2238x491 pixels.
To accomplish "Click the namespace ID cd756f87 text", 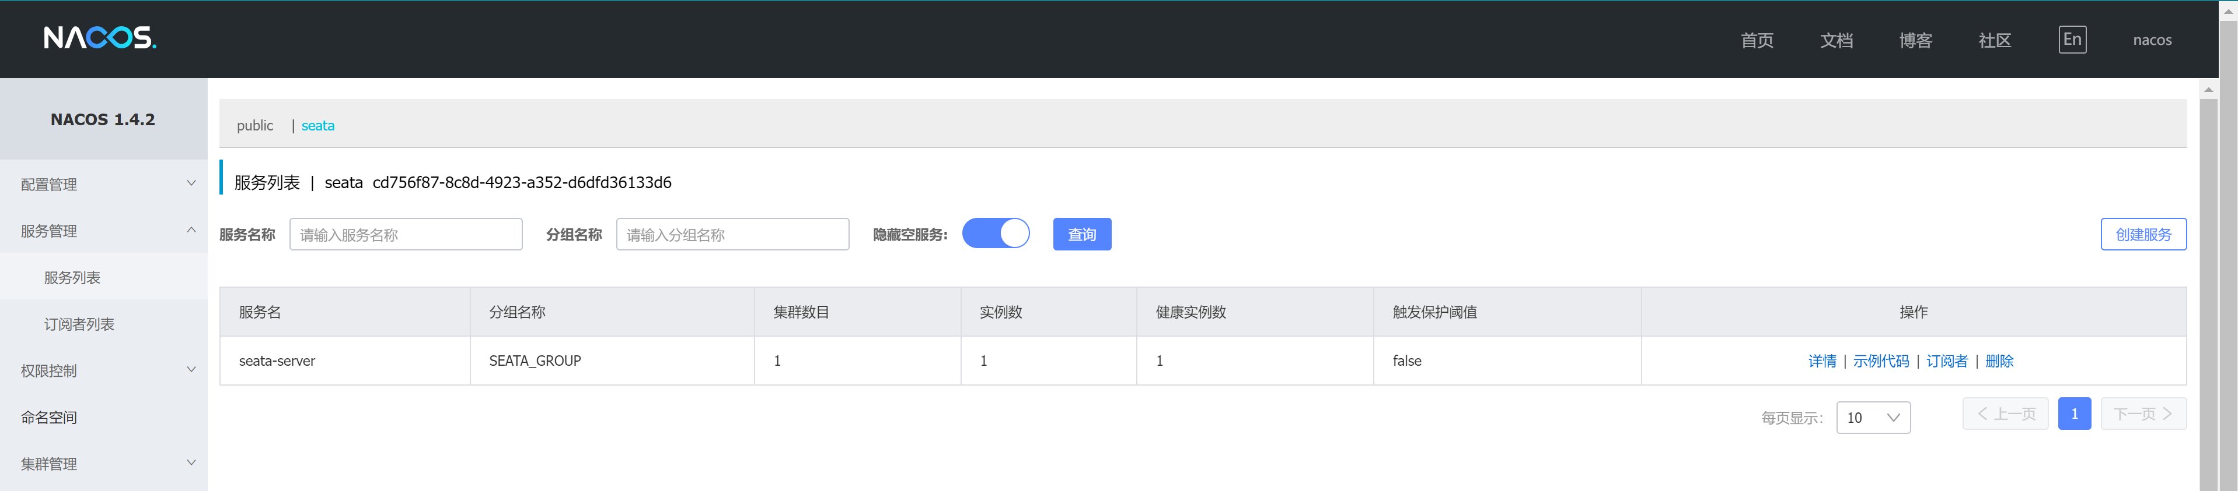I will [521, 182].
